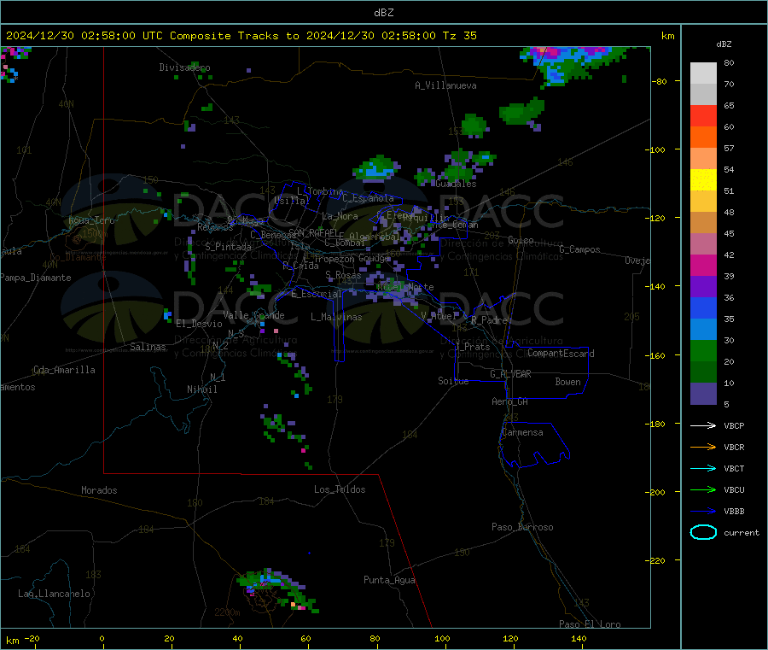Click the 'SAN_RAFAEL' map label
The image size is (768, 650).
pyautogui.click(x=312, y=232)
